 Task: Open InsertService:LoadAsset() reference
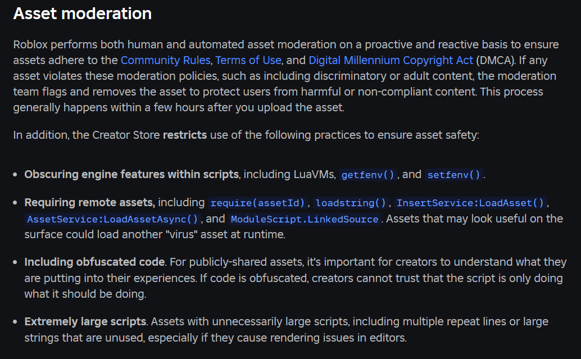coord(470,203)
